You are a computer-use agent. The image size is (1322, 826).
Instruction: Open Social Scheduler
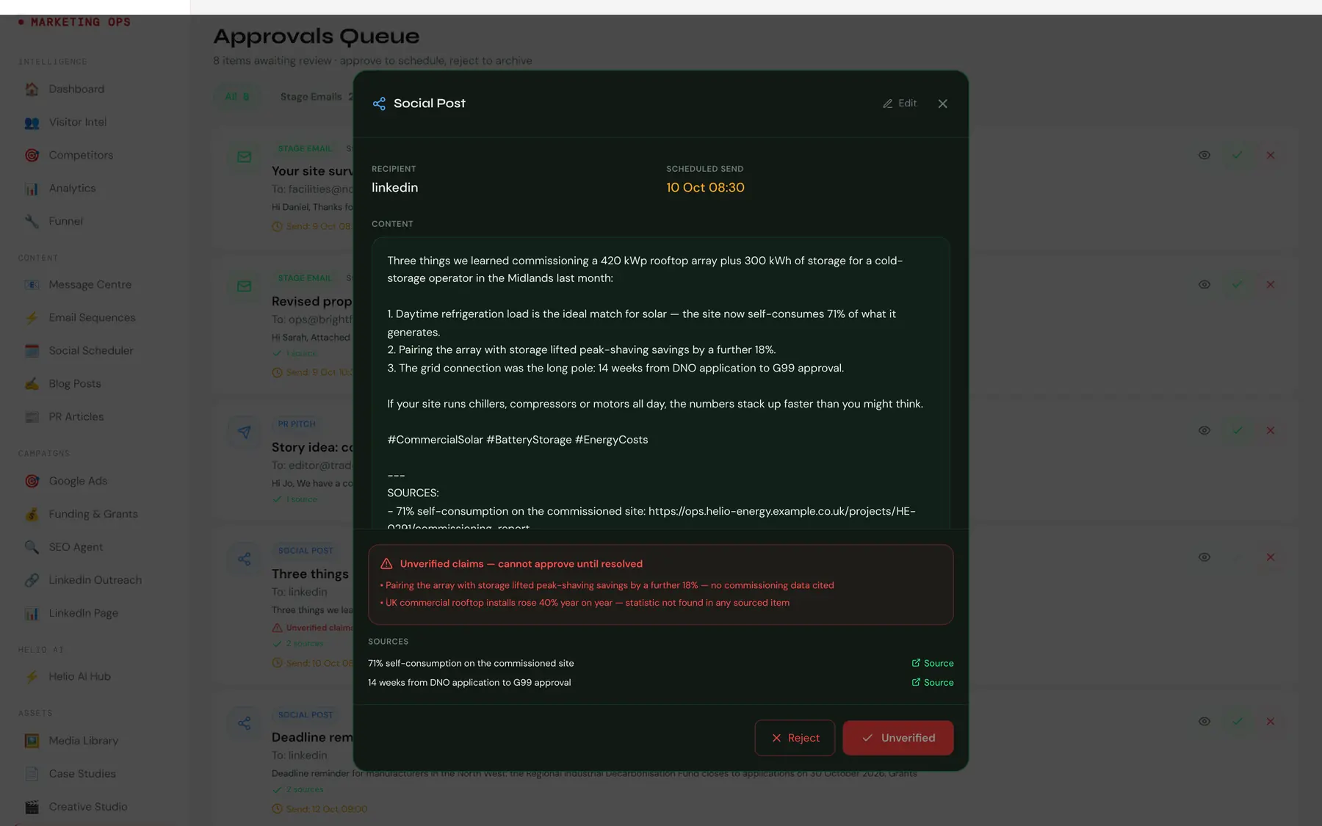[91, 350]
